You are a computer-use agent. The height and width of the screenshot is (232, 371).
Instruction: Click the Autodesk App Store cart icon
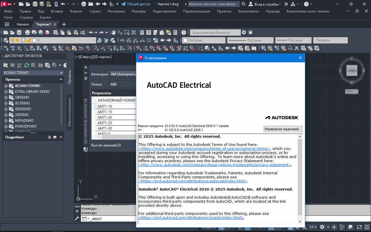[286, 4]
